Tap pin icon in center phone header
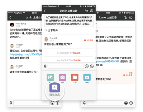This screenshot has height=112, width=143. [86, 11]
